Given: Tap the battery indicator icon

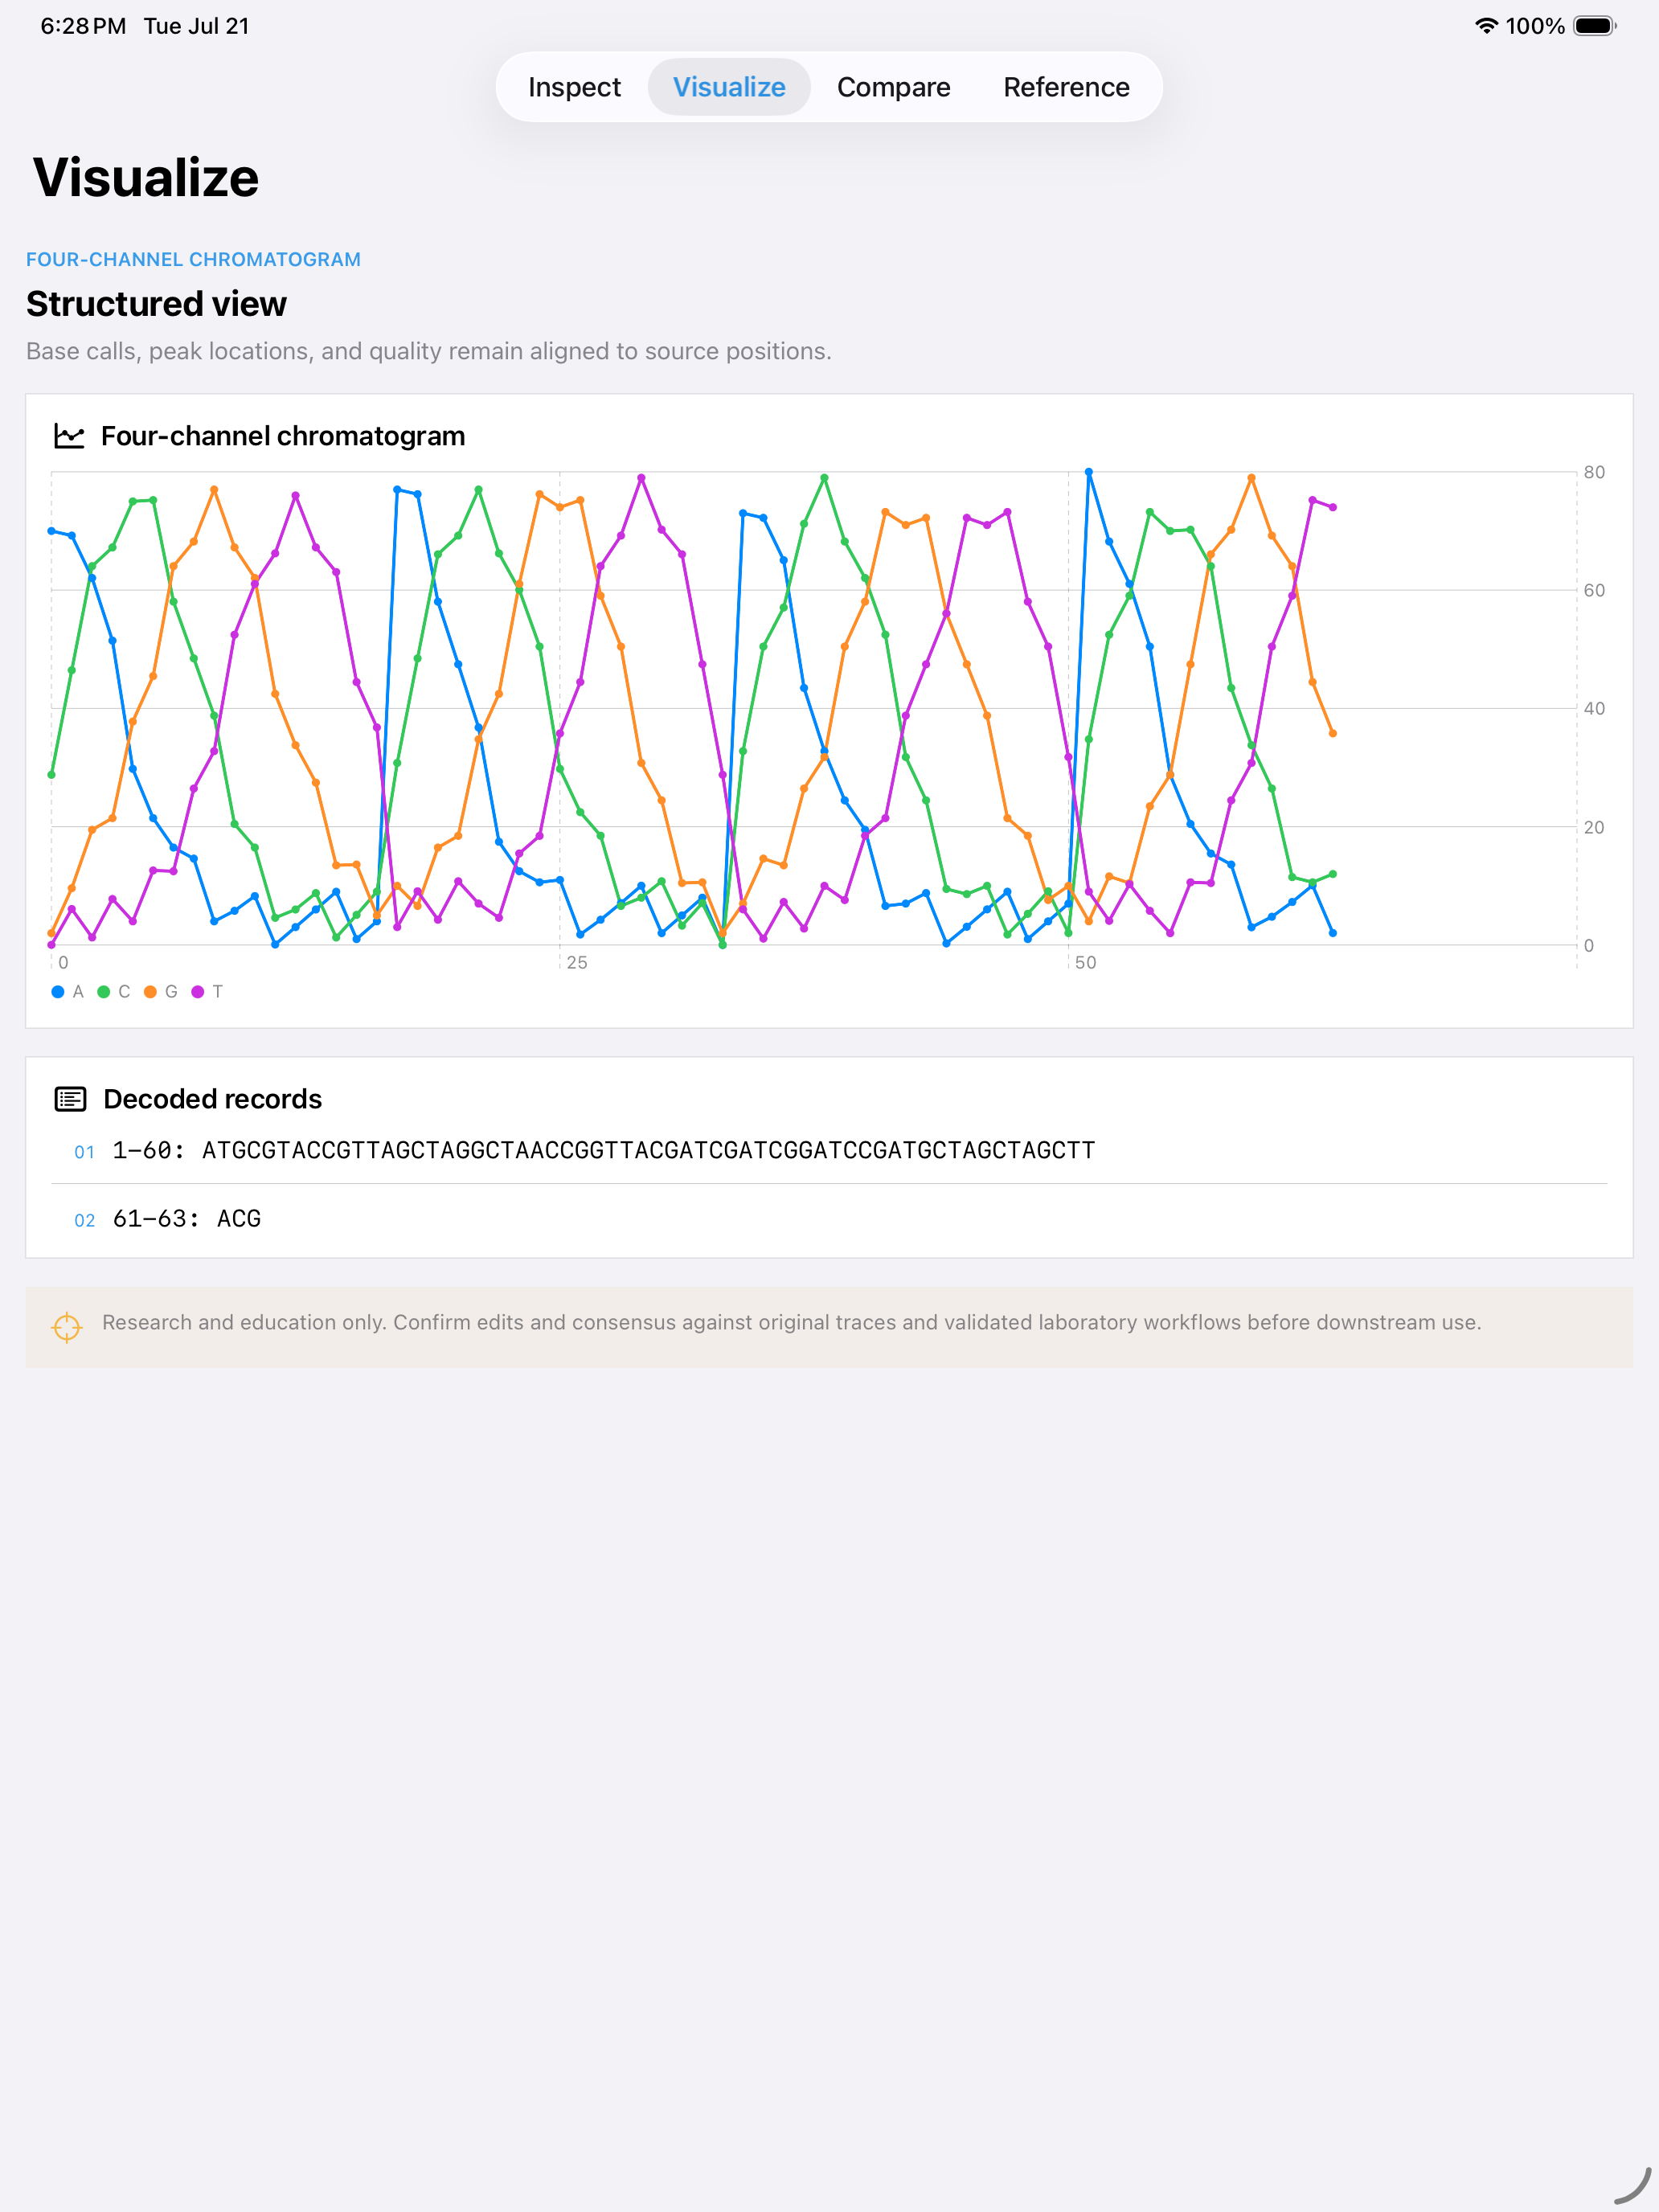Looking at the screenshot, I should (x=1594, y=26).
